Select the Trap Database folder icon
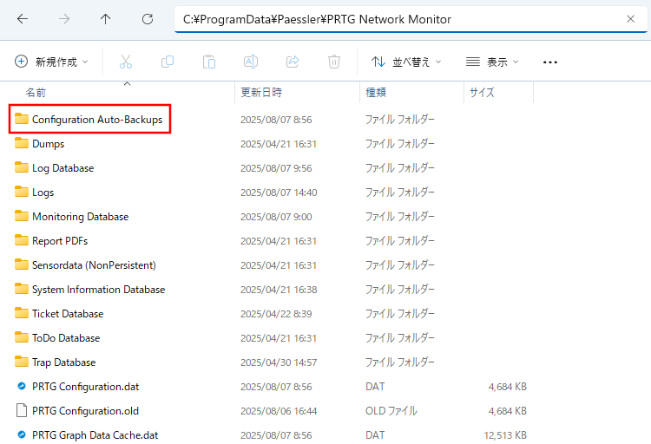The width and height of the screenshot is (651, 444). click(x=22, y=362)
